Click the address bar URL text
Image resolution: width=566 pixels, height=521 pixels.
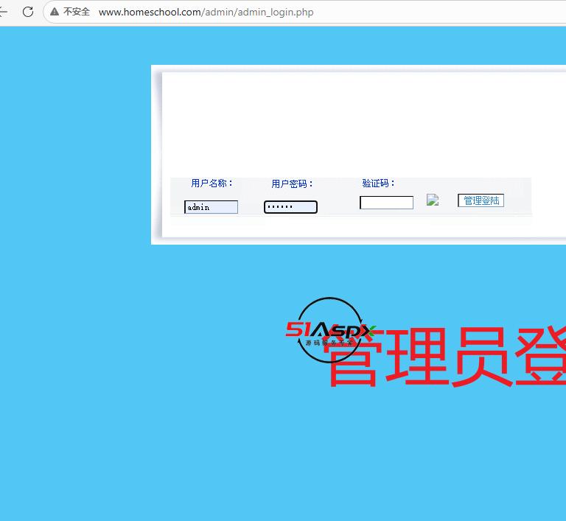(x=206, y=13)
